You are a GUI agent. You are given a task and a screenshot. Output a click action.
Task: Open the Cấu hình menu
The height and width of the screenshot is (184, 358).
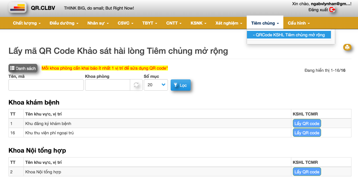(x=299, y=23)
